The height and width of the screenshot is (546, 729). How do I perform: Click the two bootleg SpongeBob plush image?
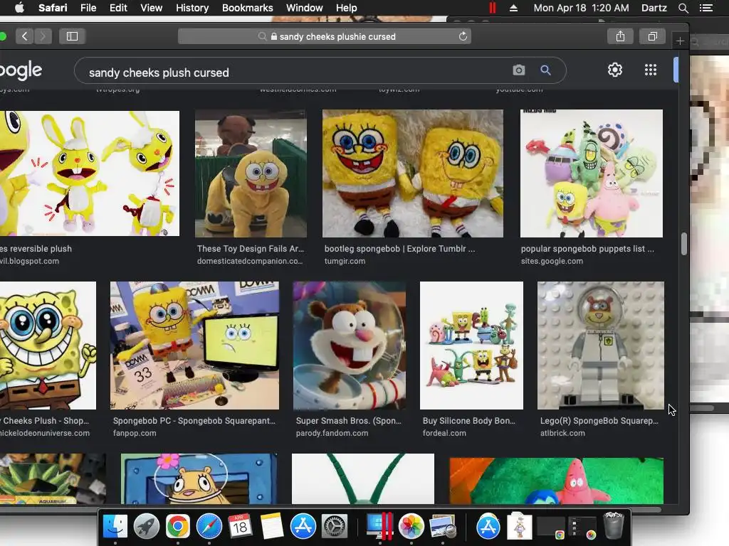point(412,173)
